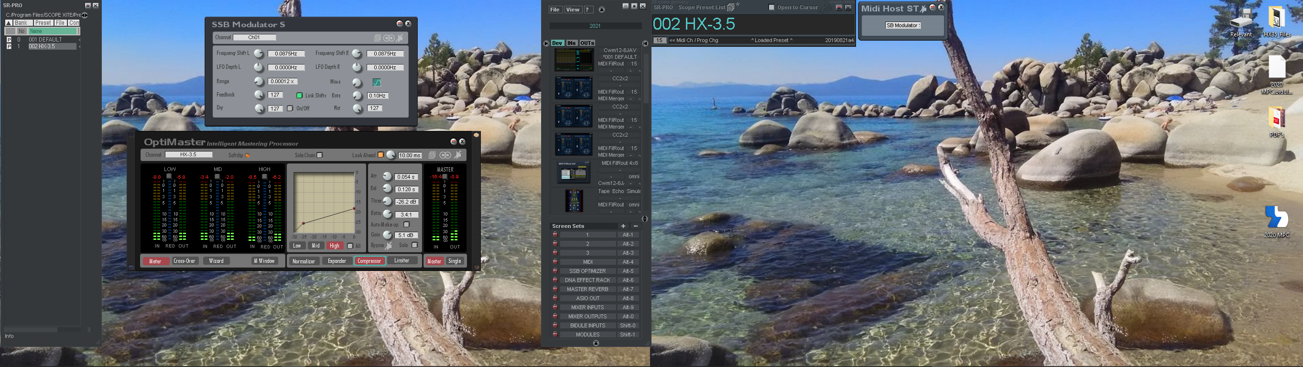Switch to the Dev tab
The image size is (1303, 367).
coord(557,43)
